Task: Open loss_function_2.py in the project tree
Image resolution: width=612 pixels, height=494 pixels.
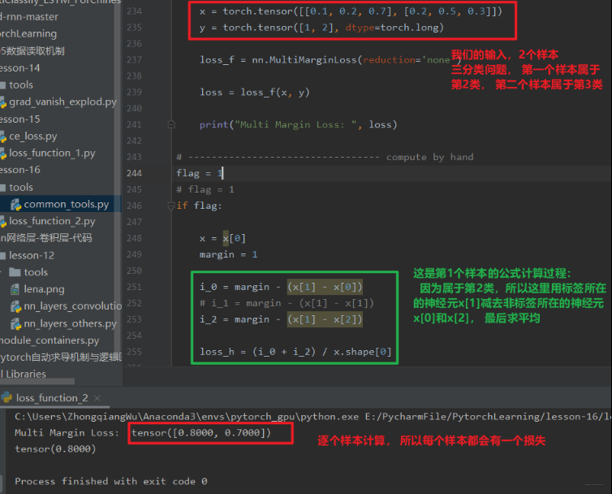Action: coord(52,221)
